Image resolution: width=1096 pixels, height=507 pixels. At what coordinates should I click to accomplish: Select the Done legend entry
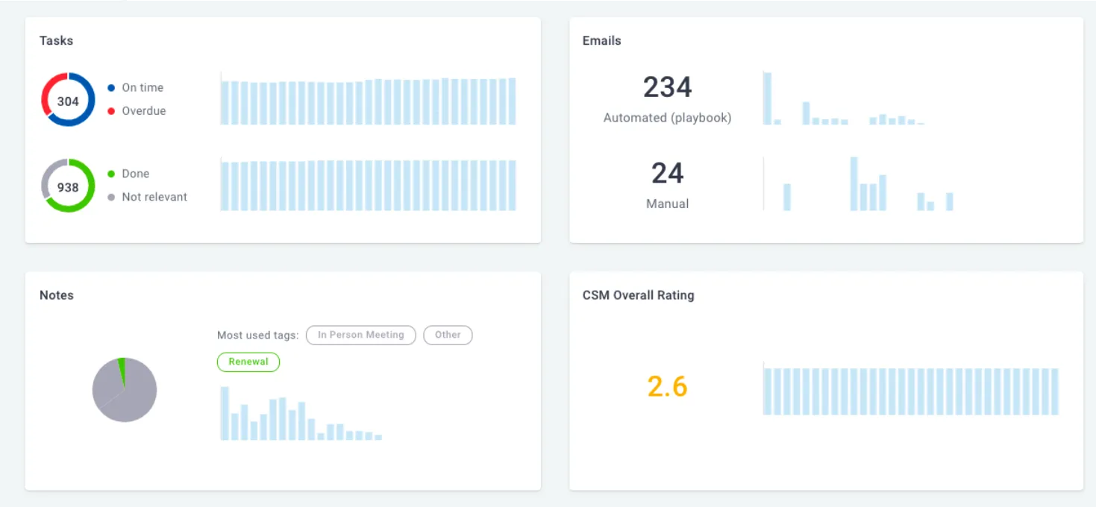(x=128, y=174)
